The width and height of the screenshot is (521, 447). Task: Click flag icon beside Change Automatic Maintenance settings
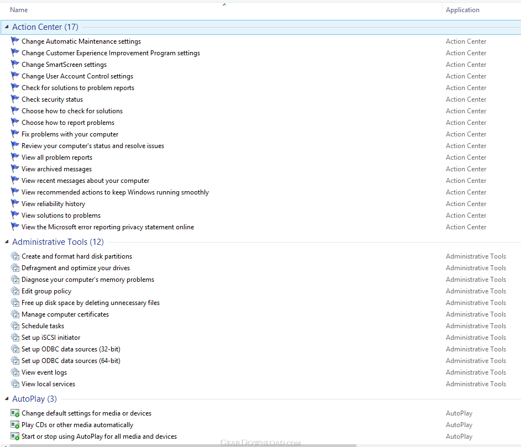coord(15,41)
